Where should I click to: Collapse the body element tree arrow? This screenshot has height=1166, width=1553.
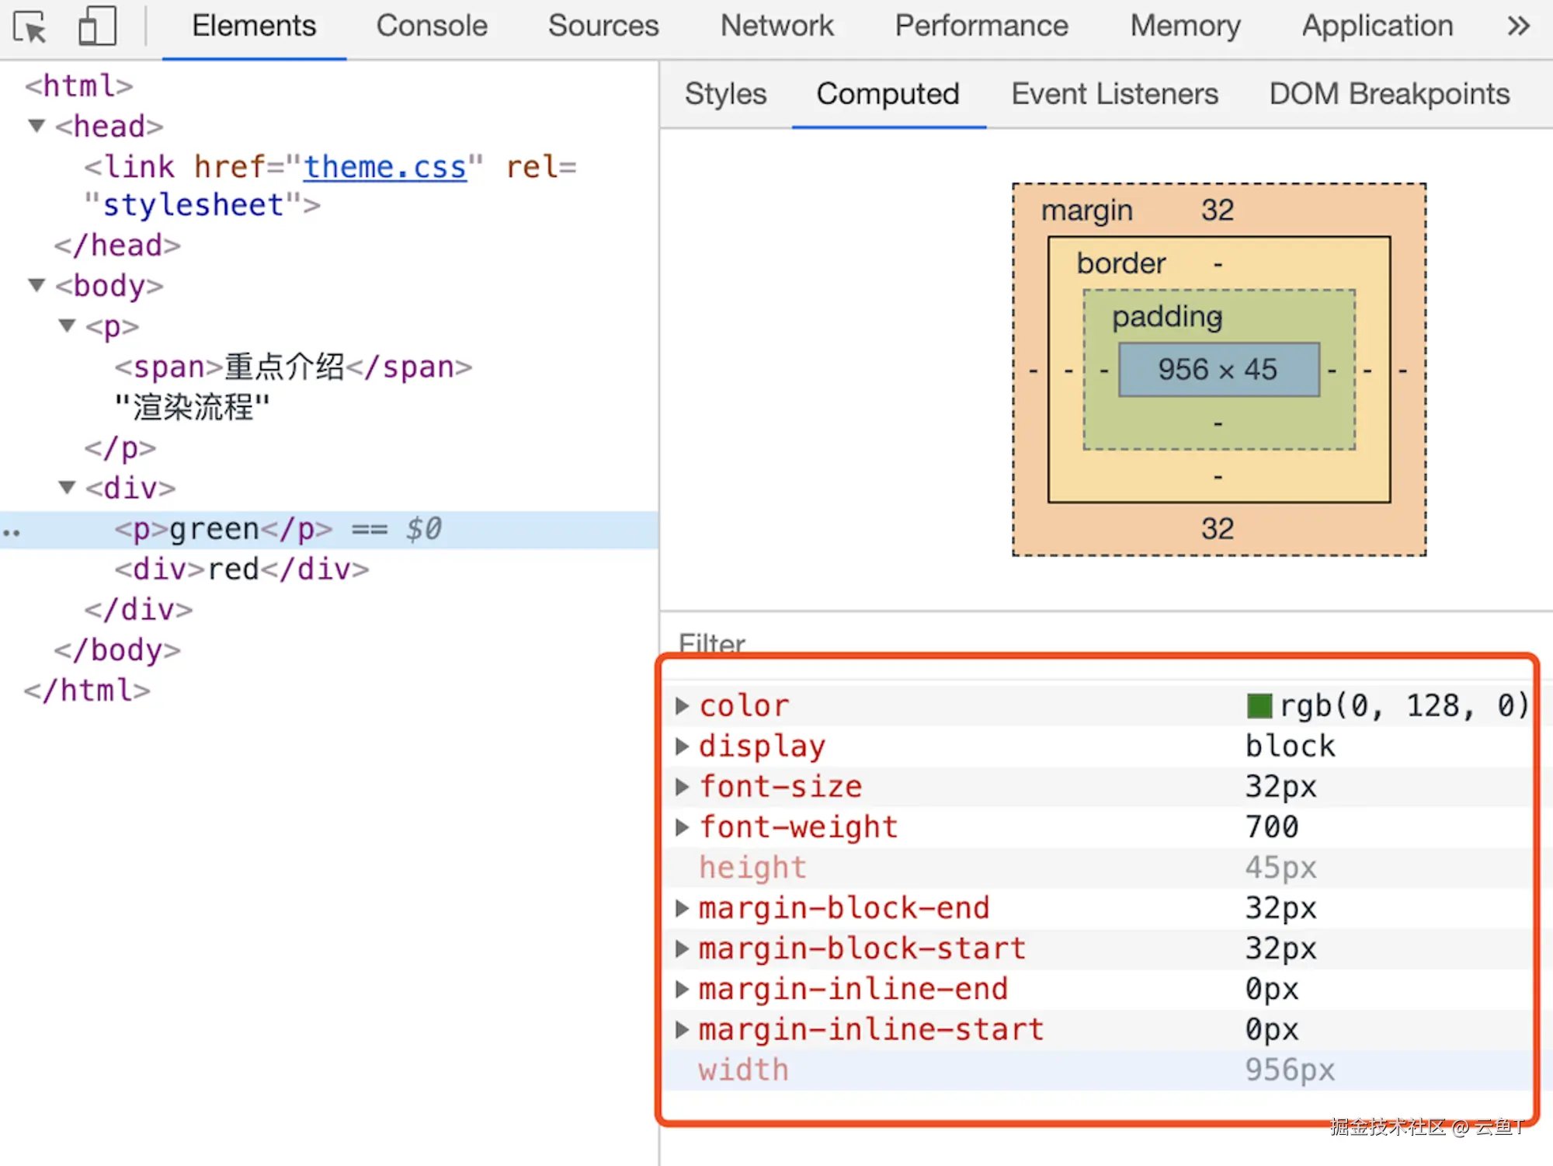(x=36, y=285)
